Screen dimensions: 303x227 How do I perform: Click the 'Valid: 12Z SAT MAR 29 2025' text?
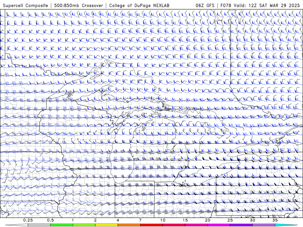(267, 5)
